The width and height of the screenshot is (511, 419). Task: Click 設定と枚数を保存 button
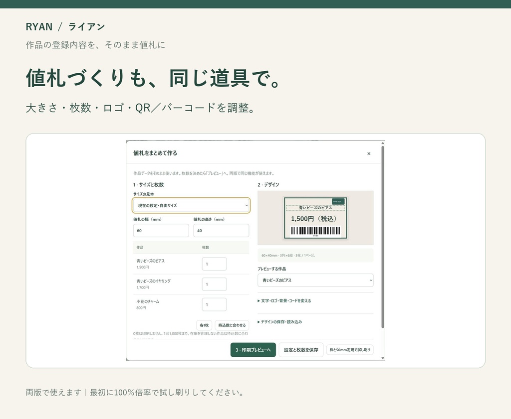click(301, 350)
